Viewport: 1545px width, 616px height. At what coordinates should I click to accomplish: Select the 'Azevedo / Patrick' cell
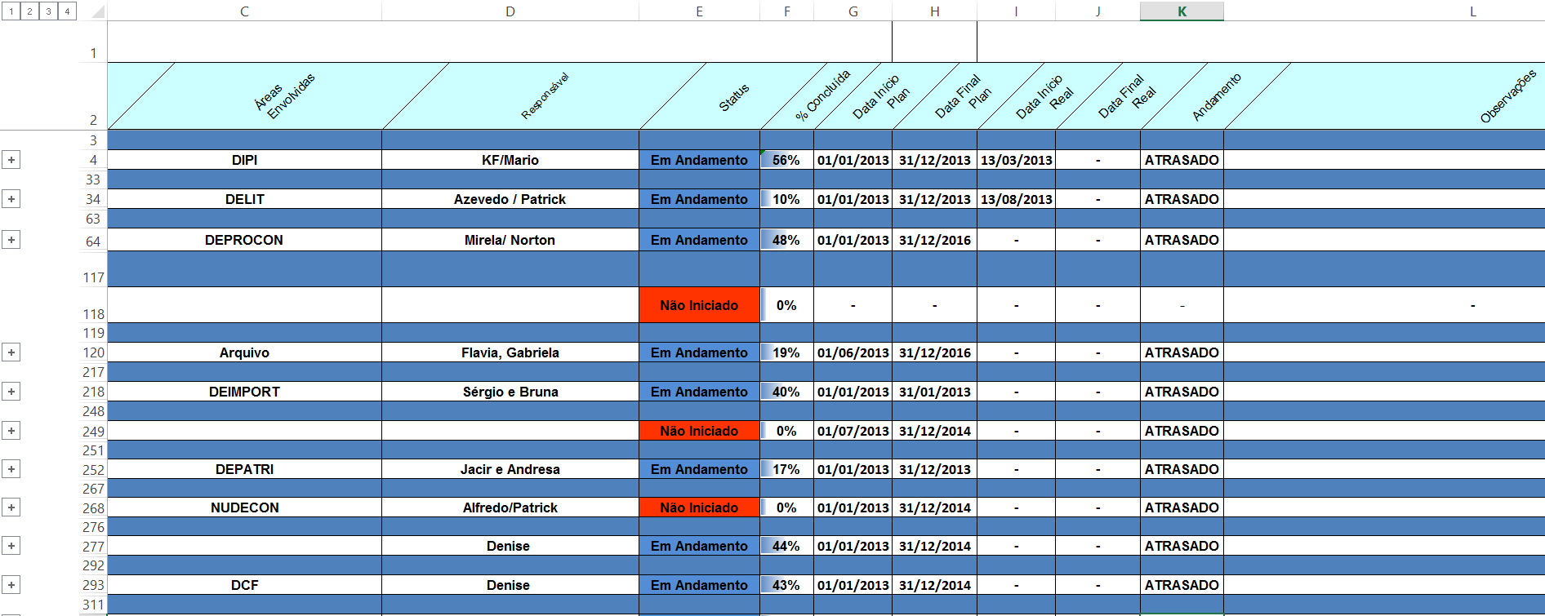510,199
